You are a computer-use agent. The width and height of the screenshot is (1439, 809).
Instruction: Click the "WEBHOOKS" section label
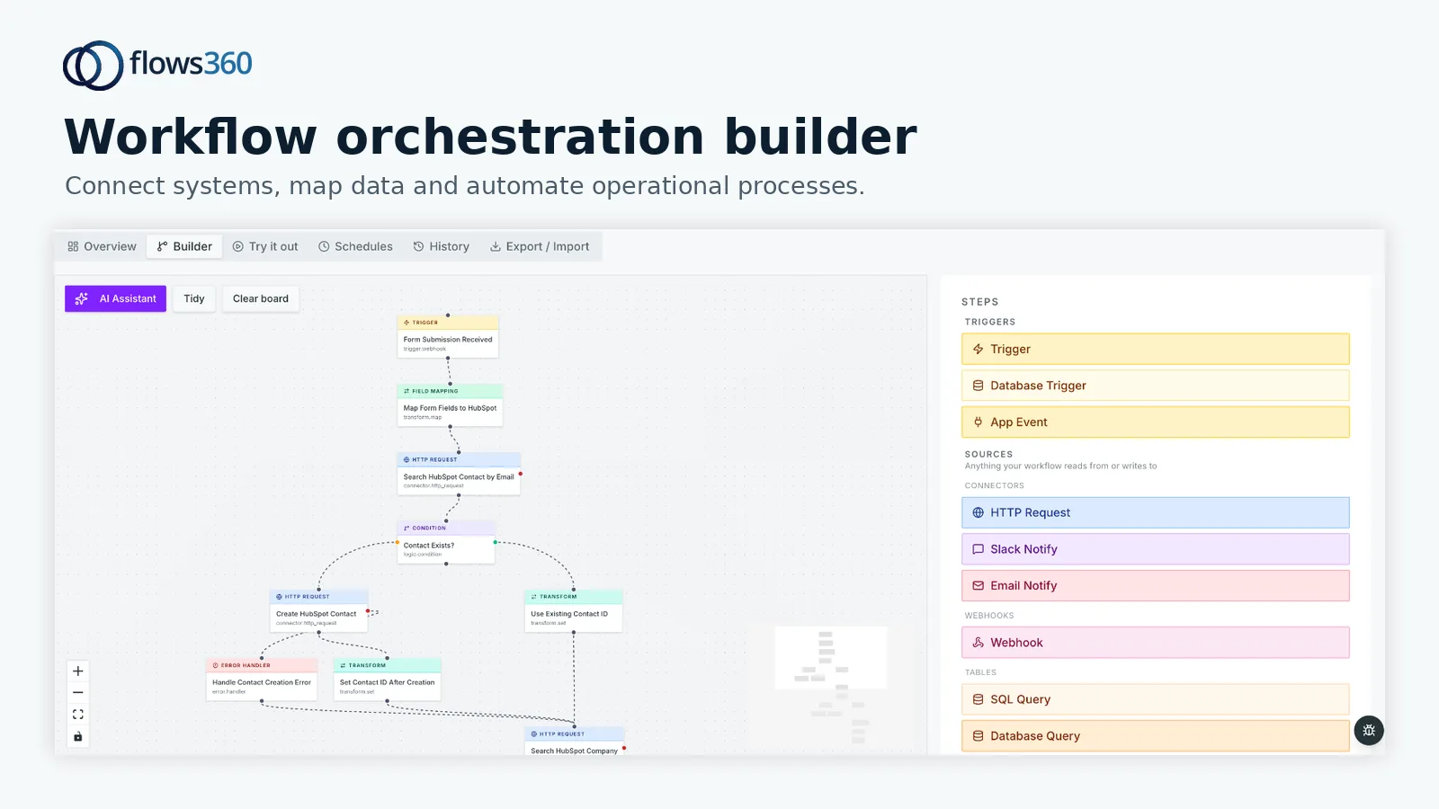tap(989, 616)
